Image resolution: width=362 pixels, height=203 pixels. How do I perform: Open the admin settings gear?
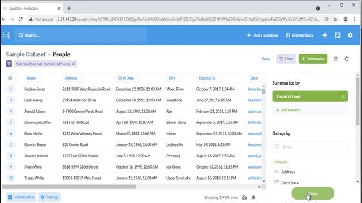pyautogui.click(x=350, y=35)
